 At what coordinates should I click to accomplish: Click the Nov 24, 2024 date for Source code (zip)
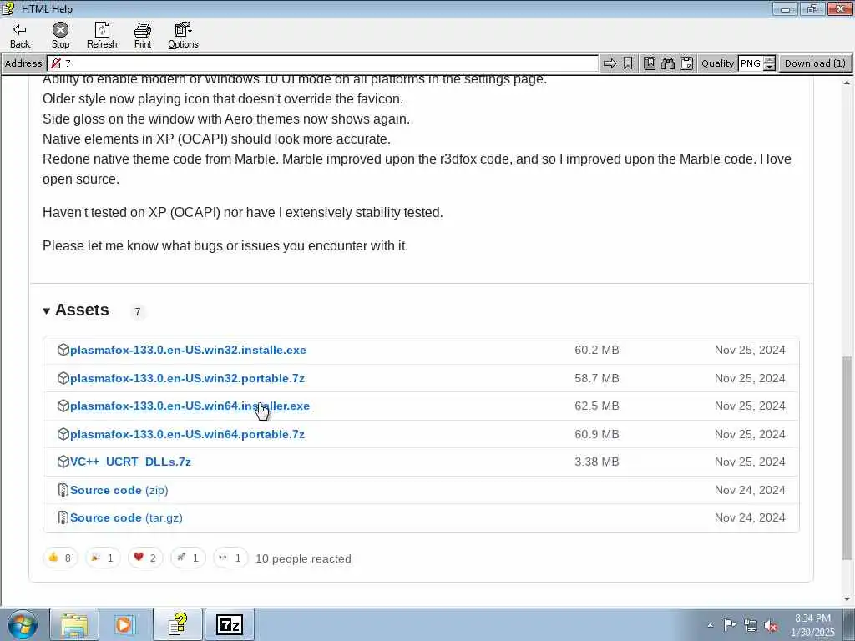750,490
